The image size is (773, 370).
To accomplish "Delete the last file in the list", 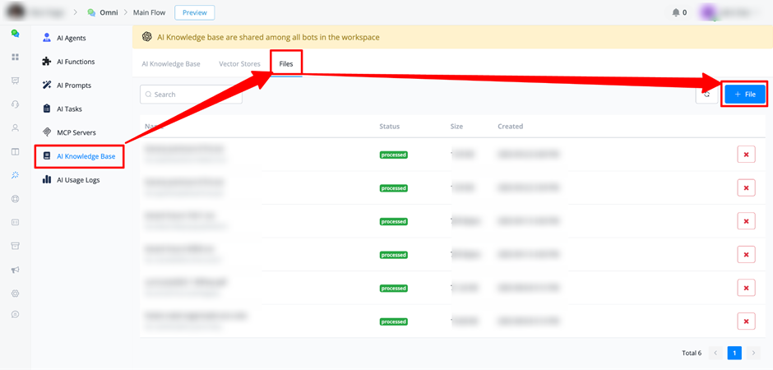I will click(x=746, y=321).
